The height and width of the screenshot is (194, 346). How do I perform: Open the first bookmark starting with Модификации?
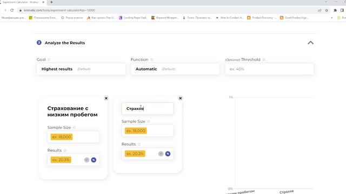tap(13, 18)
